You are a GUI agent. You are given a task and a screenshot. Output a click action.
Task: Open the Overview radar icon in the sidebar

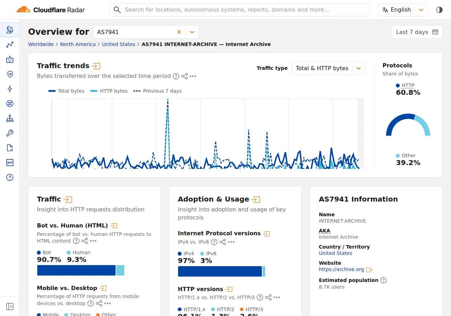(x=10, y=30)
